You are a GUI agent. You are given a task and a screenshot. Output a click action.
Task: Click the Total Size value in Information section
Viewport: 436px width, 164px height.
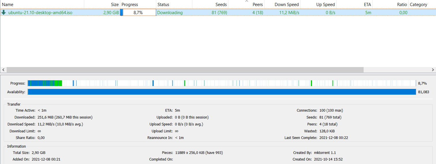tap(38, 153)
